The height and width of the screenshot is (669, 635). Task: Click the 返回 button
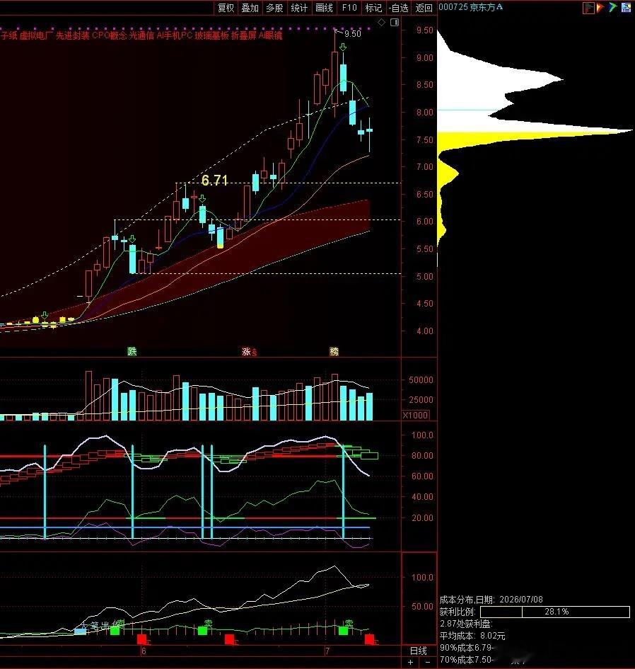click(424, 8)
